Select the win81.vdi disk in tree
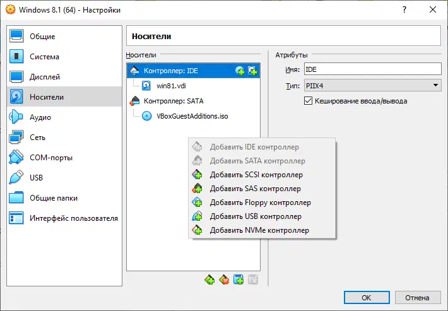The image size is (448, 311). click(169, 86)
